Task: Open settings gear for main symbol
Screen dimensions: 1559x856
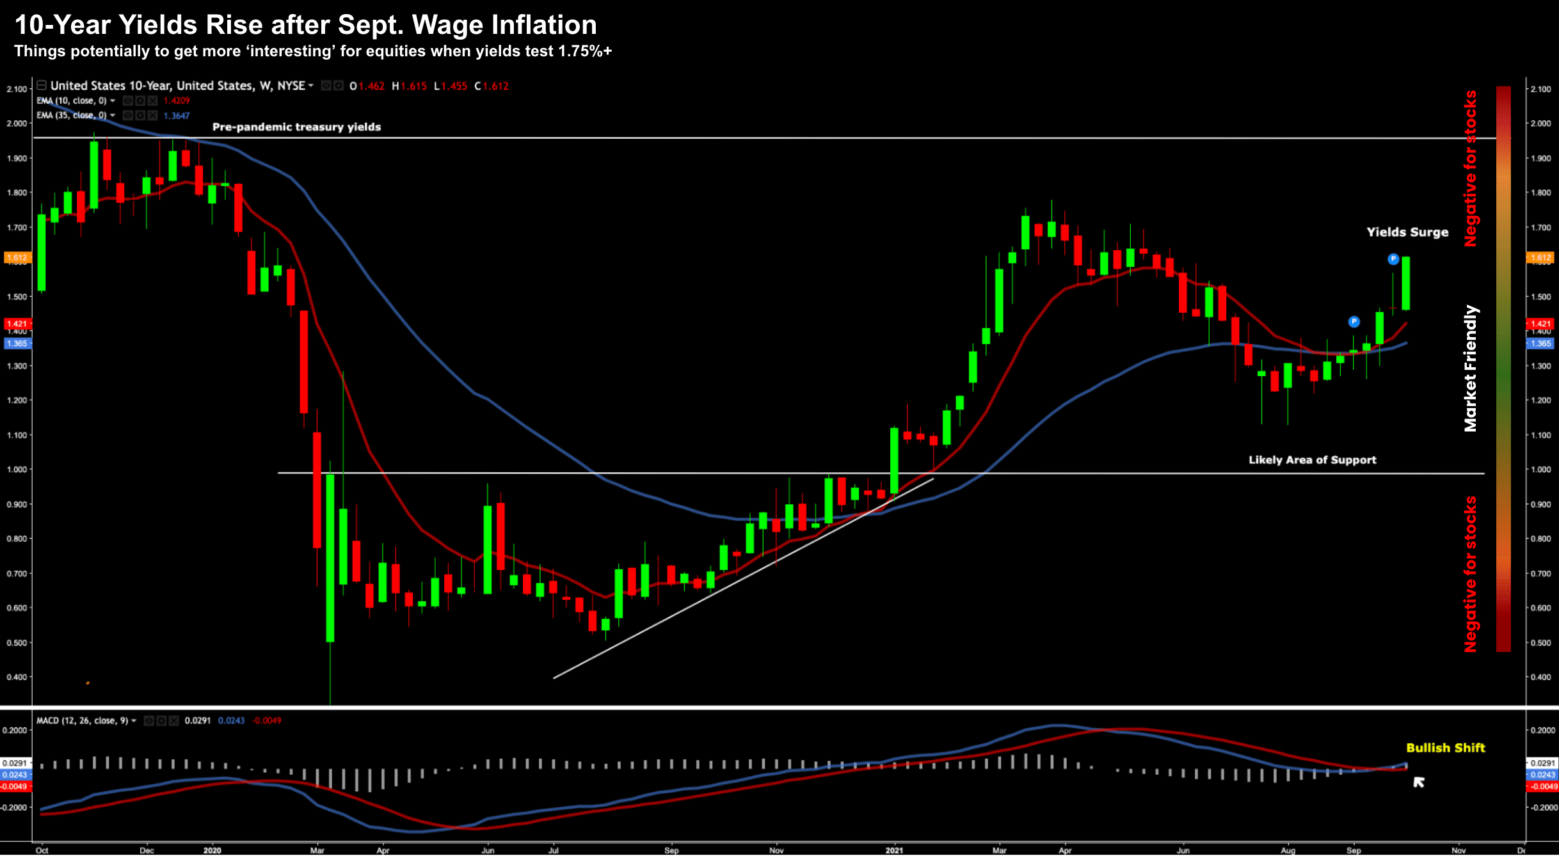Action: pos(338,86)
